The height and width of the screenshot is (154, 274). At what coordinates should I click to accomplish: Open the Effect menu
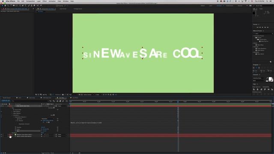[45, 1]
